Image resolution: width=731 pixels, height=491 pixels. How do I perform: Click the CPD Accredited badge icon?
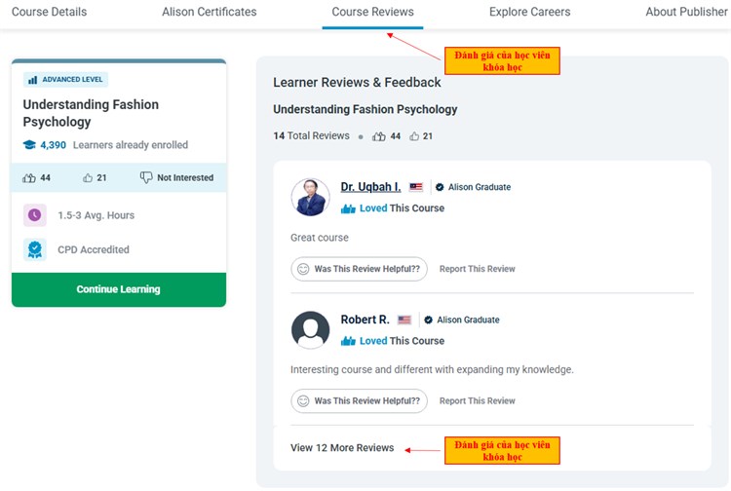tap(34, 249)
